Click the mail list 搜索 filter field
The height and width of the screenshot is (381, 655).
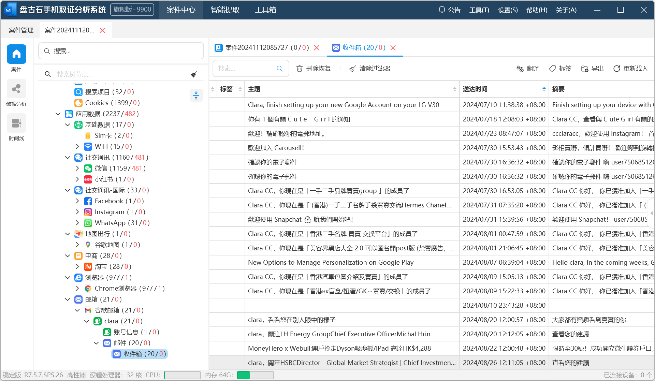point(251,69)
